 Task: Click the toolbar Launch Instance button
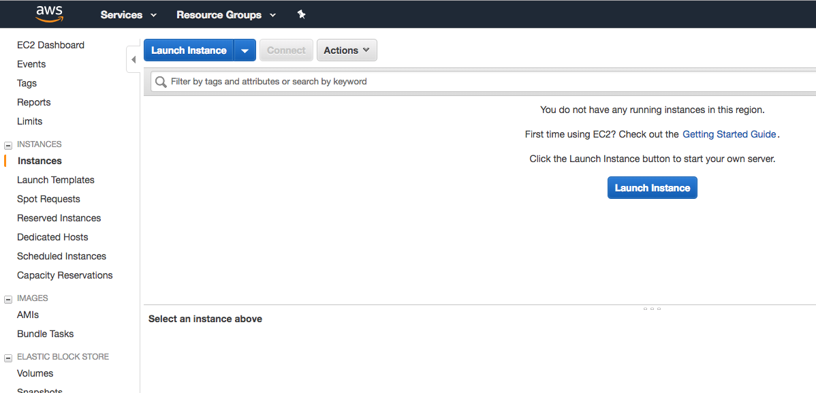tap(189, 50)
